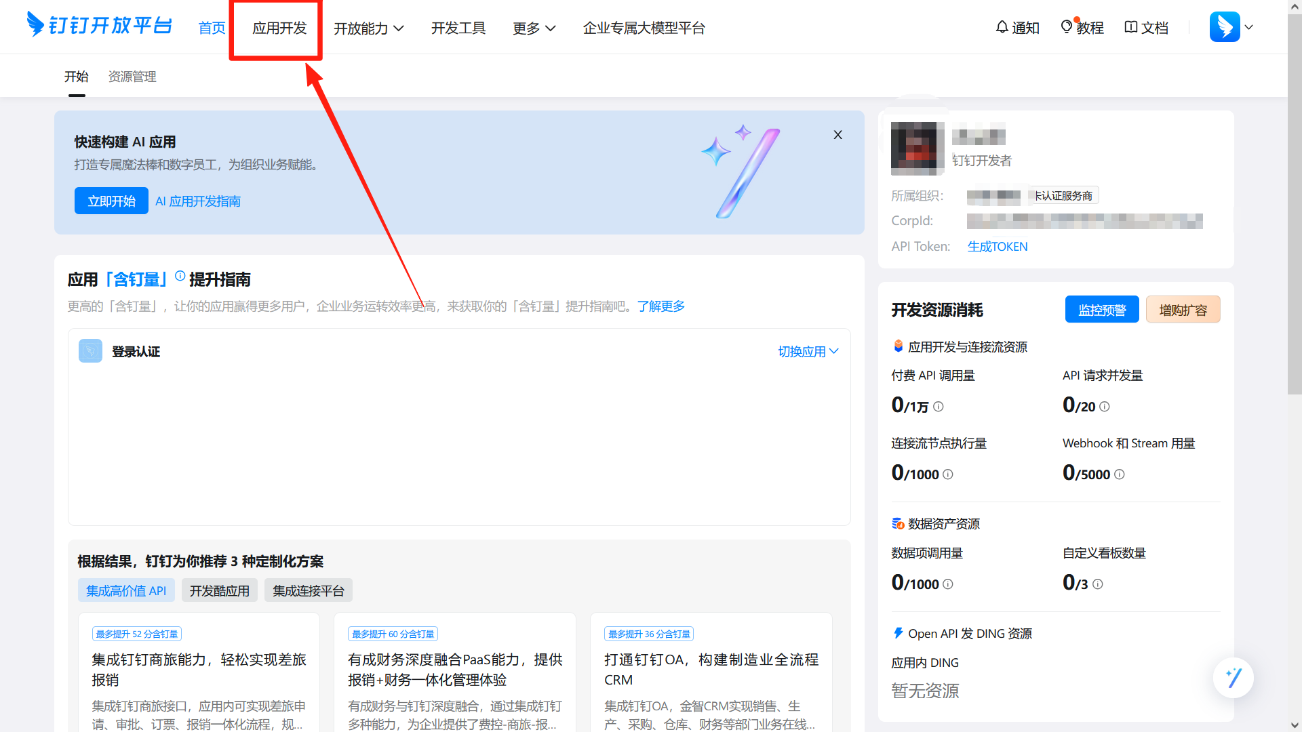Click the 监控预警 button

1102,310
